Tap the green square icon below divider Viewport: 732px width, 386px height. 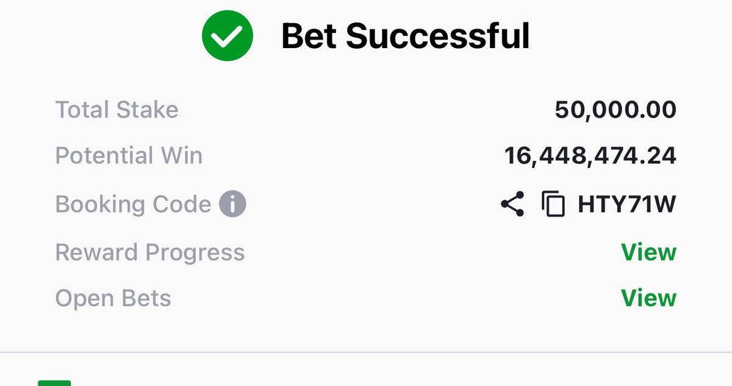tap(54, 383)
